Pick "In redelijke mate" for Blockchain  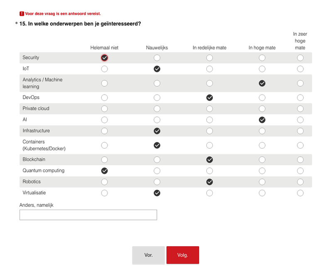pyautogui.click(x=209, y=159)
